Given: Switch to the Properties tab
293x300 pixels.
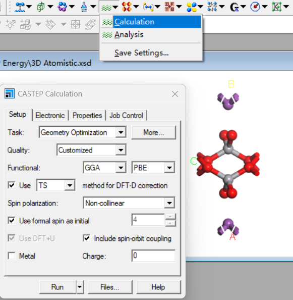Looking at the screenshot, I should click(87, 116).
